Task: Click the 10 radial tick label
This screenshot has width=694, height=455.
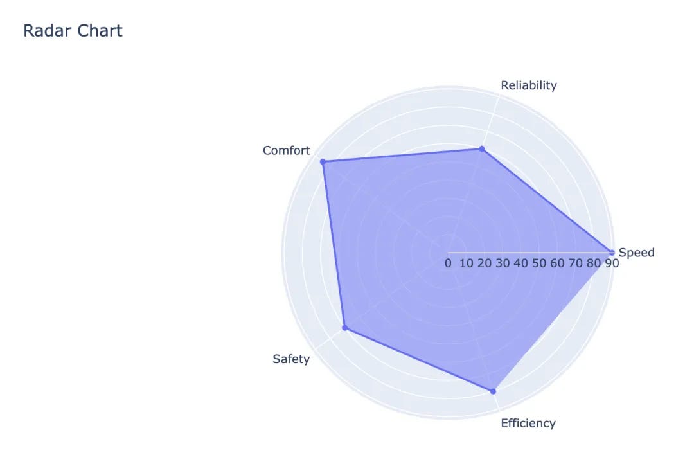Action: pyautogui.click(x=467, y=263)
